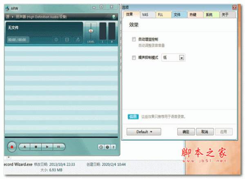Image resolution: width=245 pixels, height=179 pixels.
Task: Click the 信息 info badge
Action: pos(133,117)
